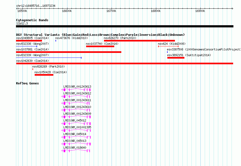
Task: Select the 12p12.3 band label
Action: (x=22, y=23)
